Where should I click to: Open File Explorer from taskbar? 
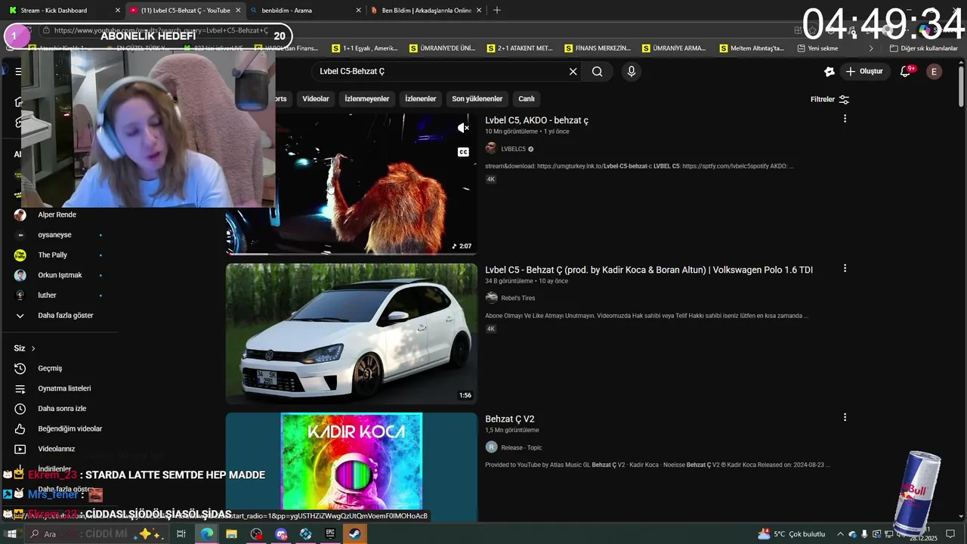[x=231, y=534]
